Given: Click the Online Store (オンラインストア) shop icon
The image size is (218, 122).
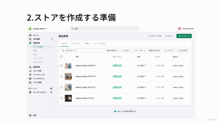Looking at the screenshot, I should (30, 92).
